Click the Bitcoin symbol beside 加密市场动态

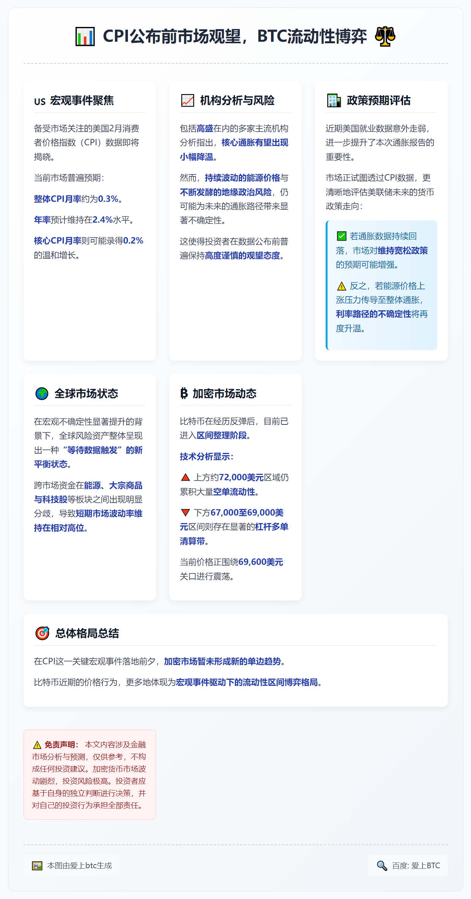point(184,393)
